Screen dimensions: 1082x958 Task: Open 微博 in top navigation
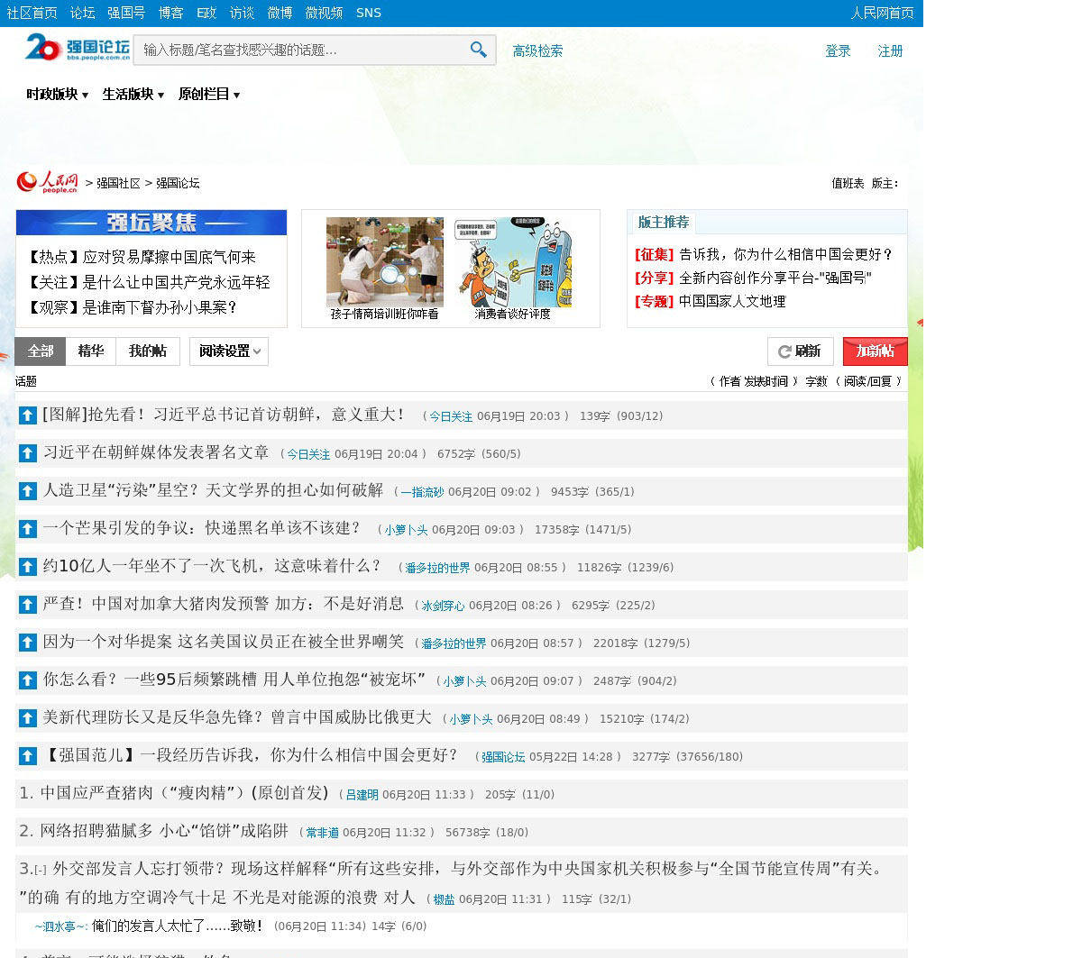[x=280, y=13]
